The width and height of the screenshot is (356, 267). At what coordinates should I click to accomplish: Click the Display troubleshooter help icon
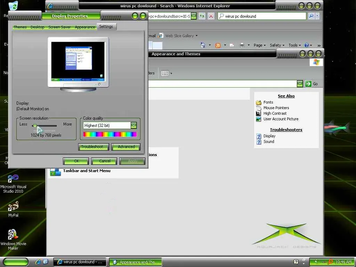tap(259, 136)
